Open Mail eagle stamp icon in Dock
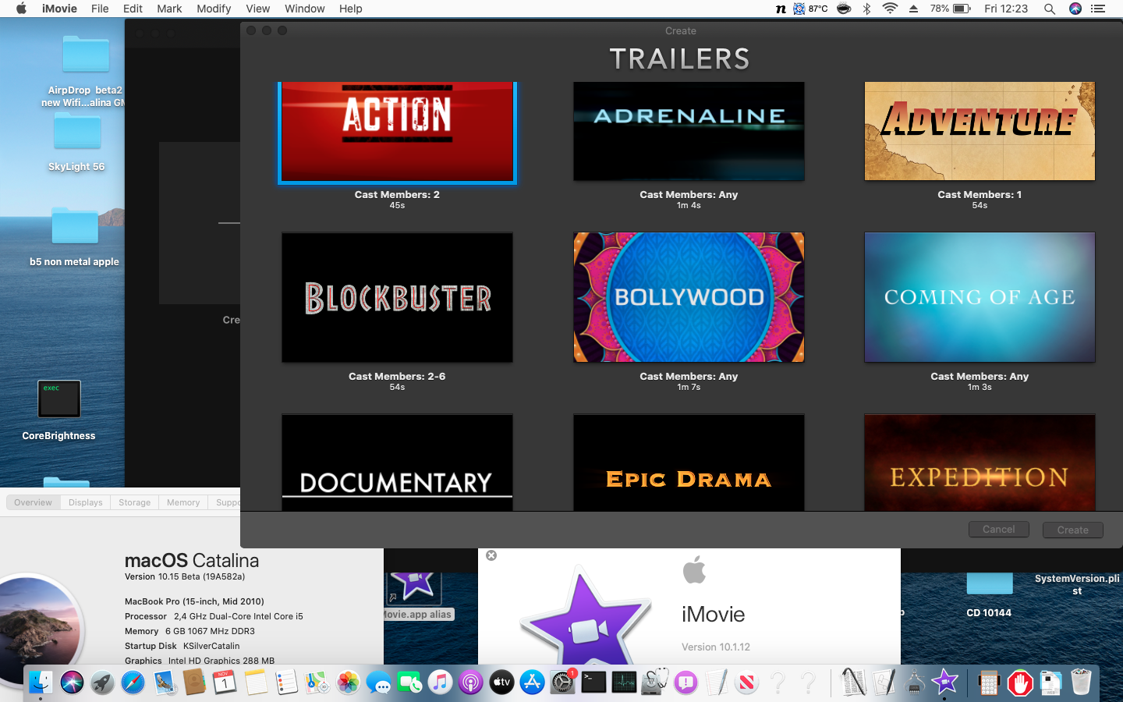 (164, 682)
